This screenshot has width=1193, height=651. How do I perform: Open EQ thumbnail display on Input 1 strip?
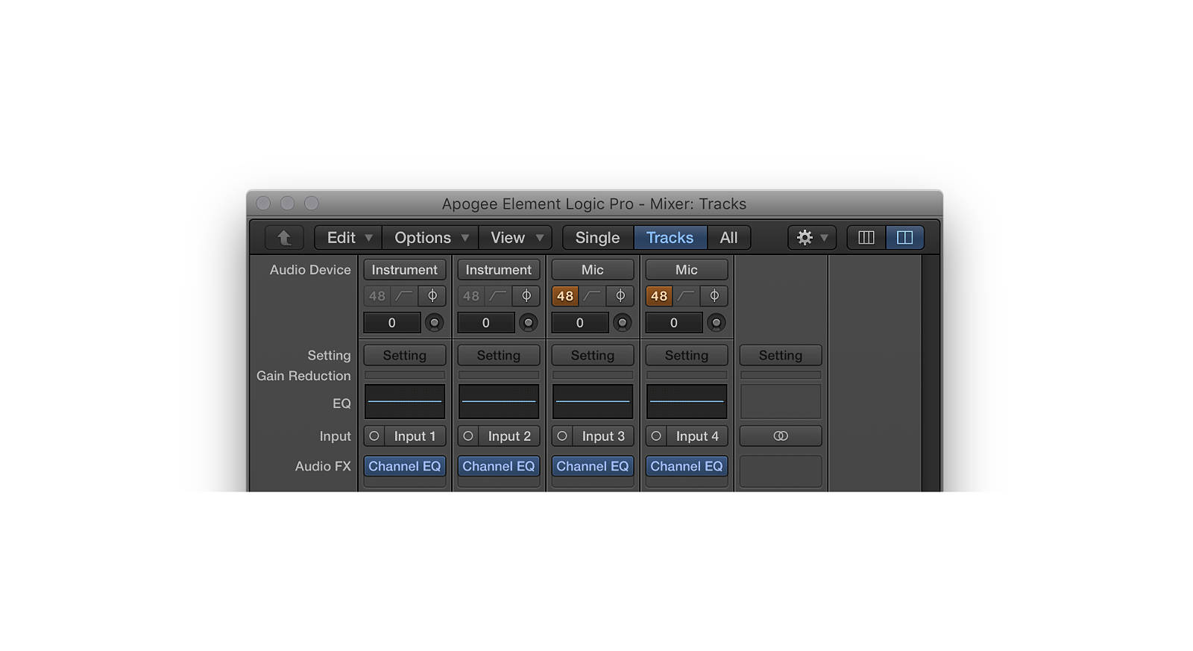[x=405, y=401]
